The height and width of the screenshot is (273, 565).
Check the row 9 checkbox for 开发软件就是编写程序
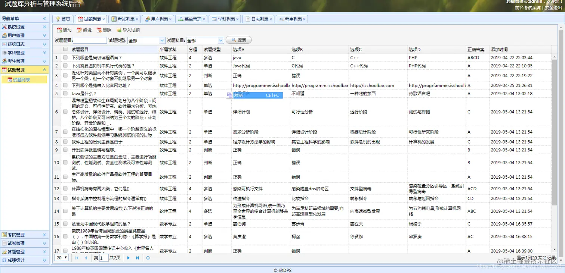point(65,150)
